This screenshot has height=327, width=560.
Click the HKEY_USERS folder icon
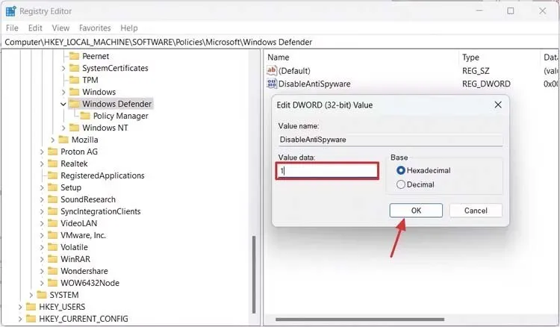[31, 307]
